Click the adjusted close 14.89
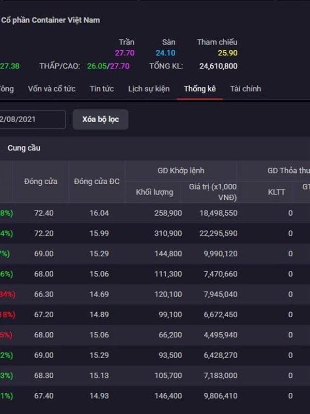 click(99, 315)
